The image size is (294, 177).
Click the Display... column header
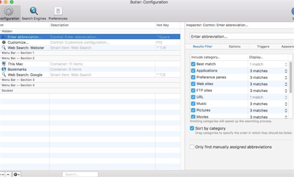point(268,57)
